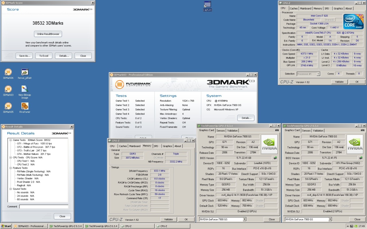Switch to Caches tab in CPU-Z processor window
The width and height of the screenshot is (367, 229).
point(294,9)
